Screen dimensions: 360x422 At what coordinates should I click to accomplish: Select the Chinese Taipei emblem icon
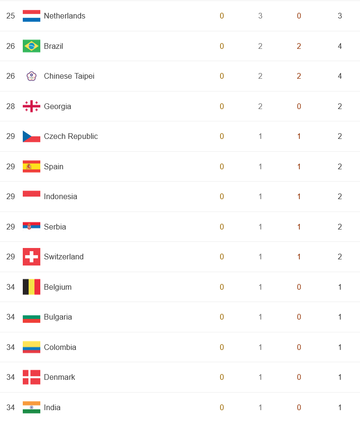31,76
